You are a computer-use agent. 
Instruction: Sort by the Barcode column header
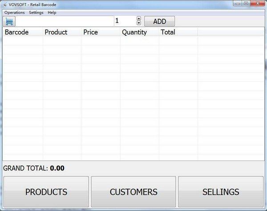click(x=22, y=32)
